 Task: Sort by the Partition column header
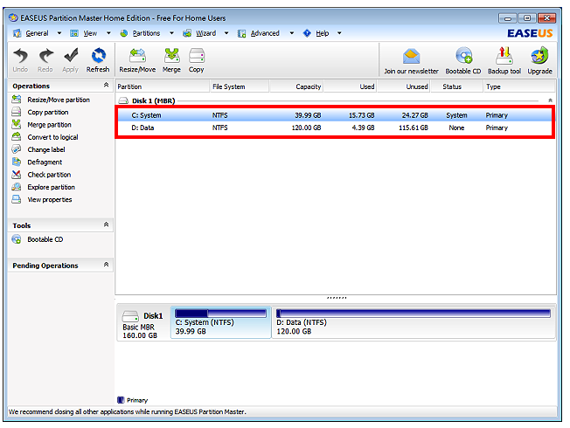coord(163,86)
